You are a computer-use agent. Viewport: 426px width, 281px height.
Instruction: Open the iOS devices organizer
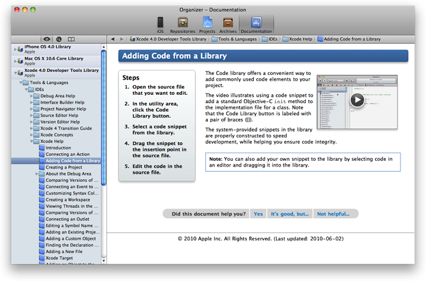pos(160,25)
